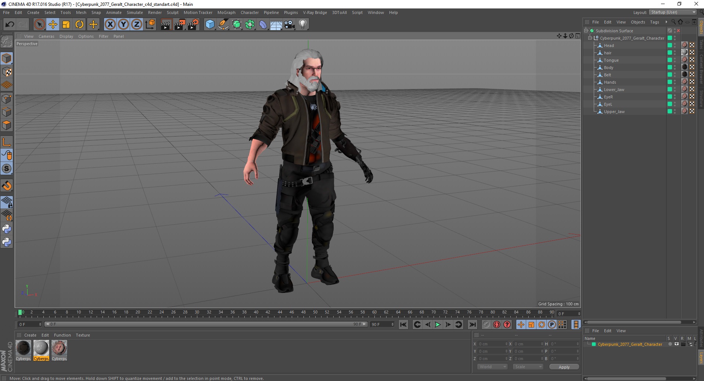Image resolution: width=704 pixels, height=381 pixels.
Task: Activate the Scale tool
Action: coord(66,25)
